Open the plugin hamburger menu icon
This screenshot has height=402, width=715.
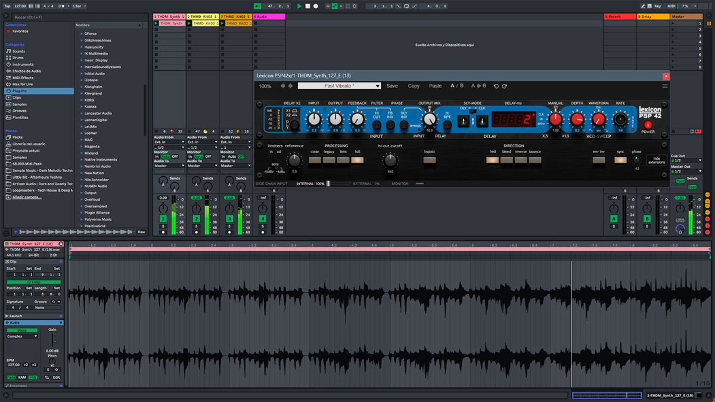665,86
